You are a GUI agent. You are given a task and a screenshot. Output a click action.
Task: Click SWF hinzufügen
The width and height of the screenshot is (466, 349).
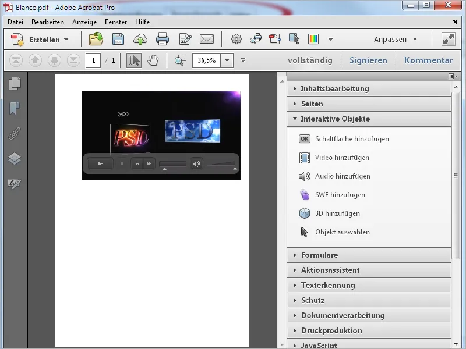pyautogui.click(x=340, y=195)
